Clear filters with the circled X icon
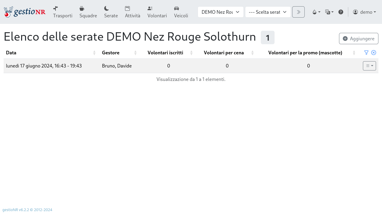382x215 pixels. 373,53
